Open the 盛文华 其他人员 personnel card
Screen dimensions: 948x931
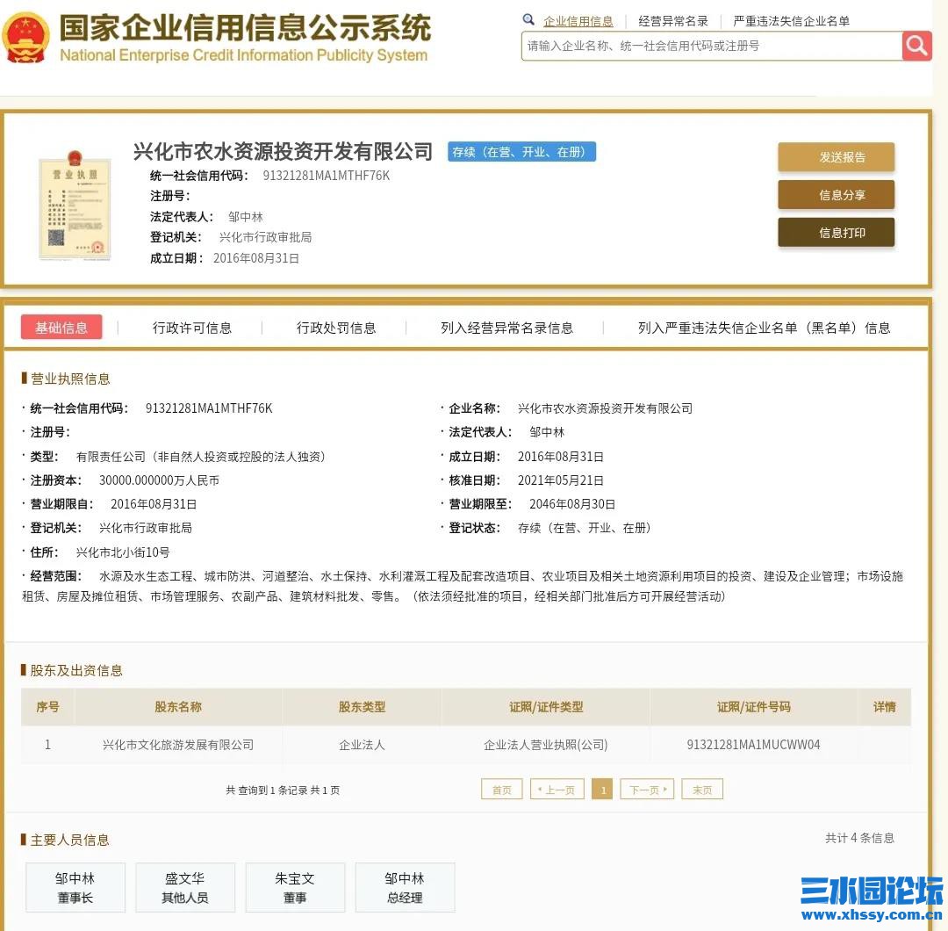pyautogui.click(x=185, y=887)
